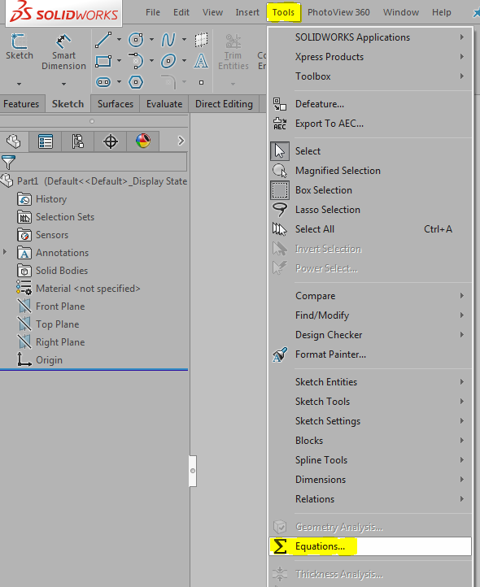Open the ConfigurationManager tab

point(78,141)
